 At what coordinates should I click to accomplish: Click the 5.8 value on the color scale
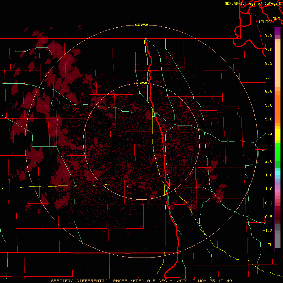point(269,105)
